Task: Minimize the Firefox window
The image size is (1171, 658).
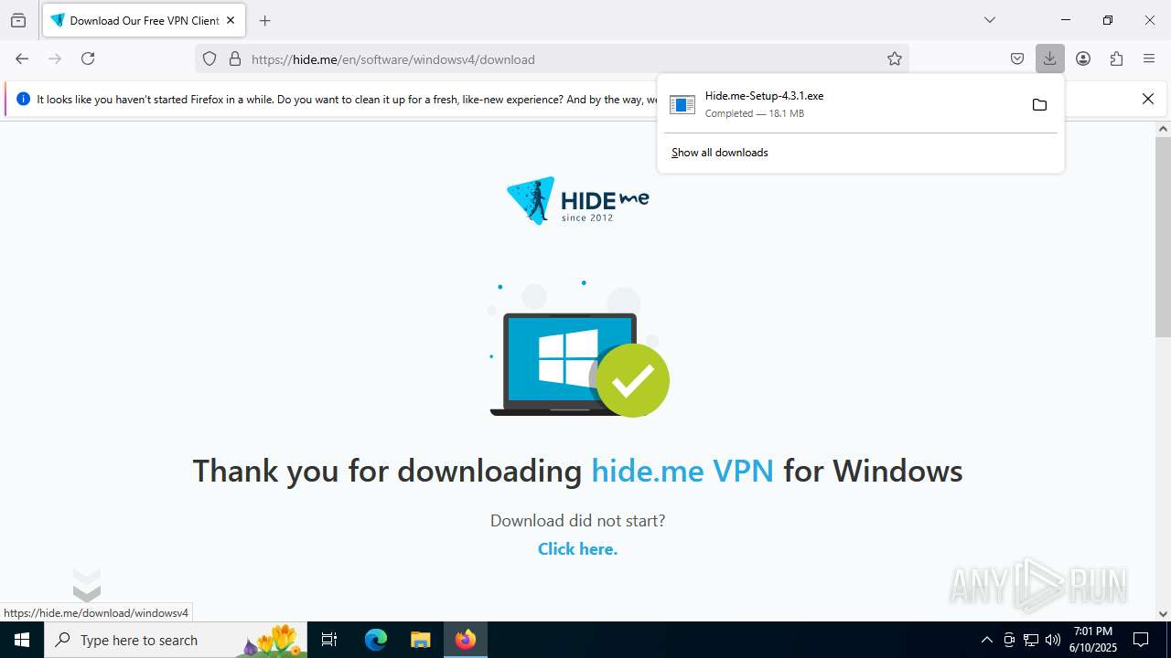Action: 1066,20
